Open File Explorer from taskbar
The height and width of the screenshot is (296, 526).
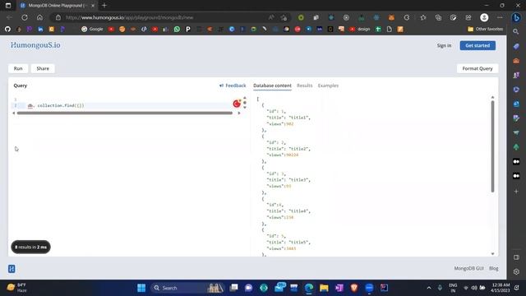pyautogui.click(x=324, y=288)
